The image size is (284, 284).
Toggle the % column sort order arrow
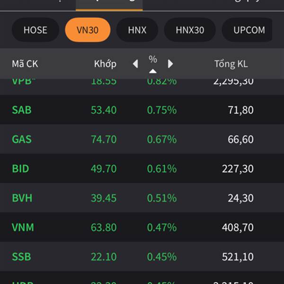click(153, 71)
